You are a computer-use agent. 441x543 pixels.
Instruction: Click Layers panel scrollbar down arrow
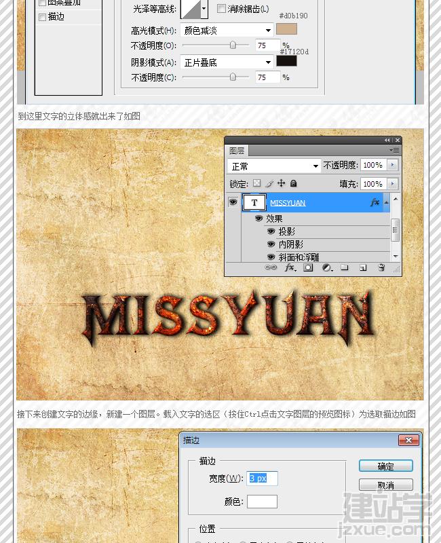point(396,257)
